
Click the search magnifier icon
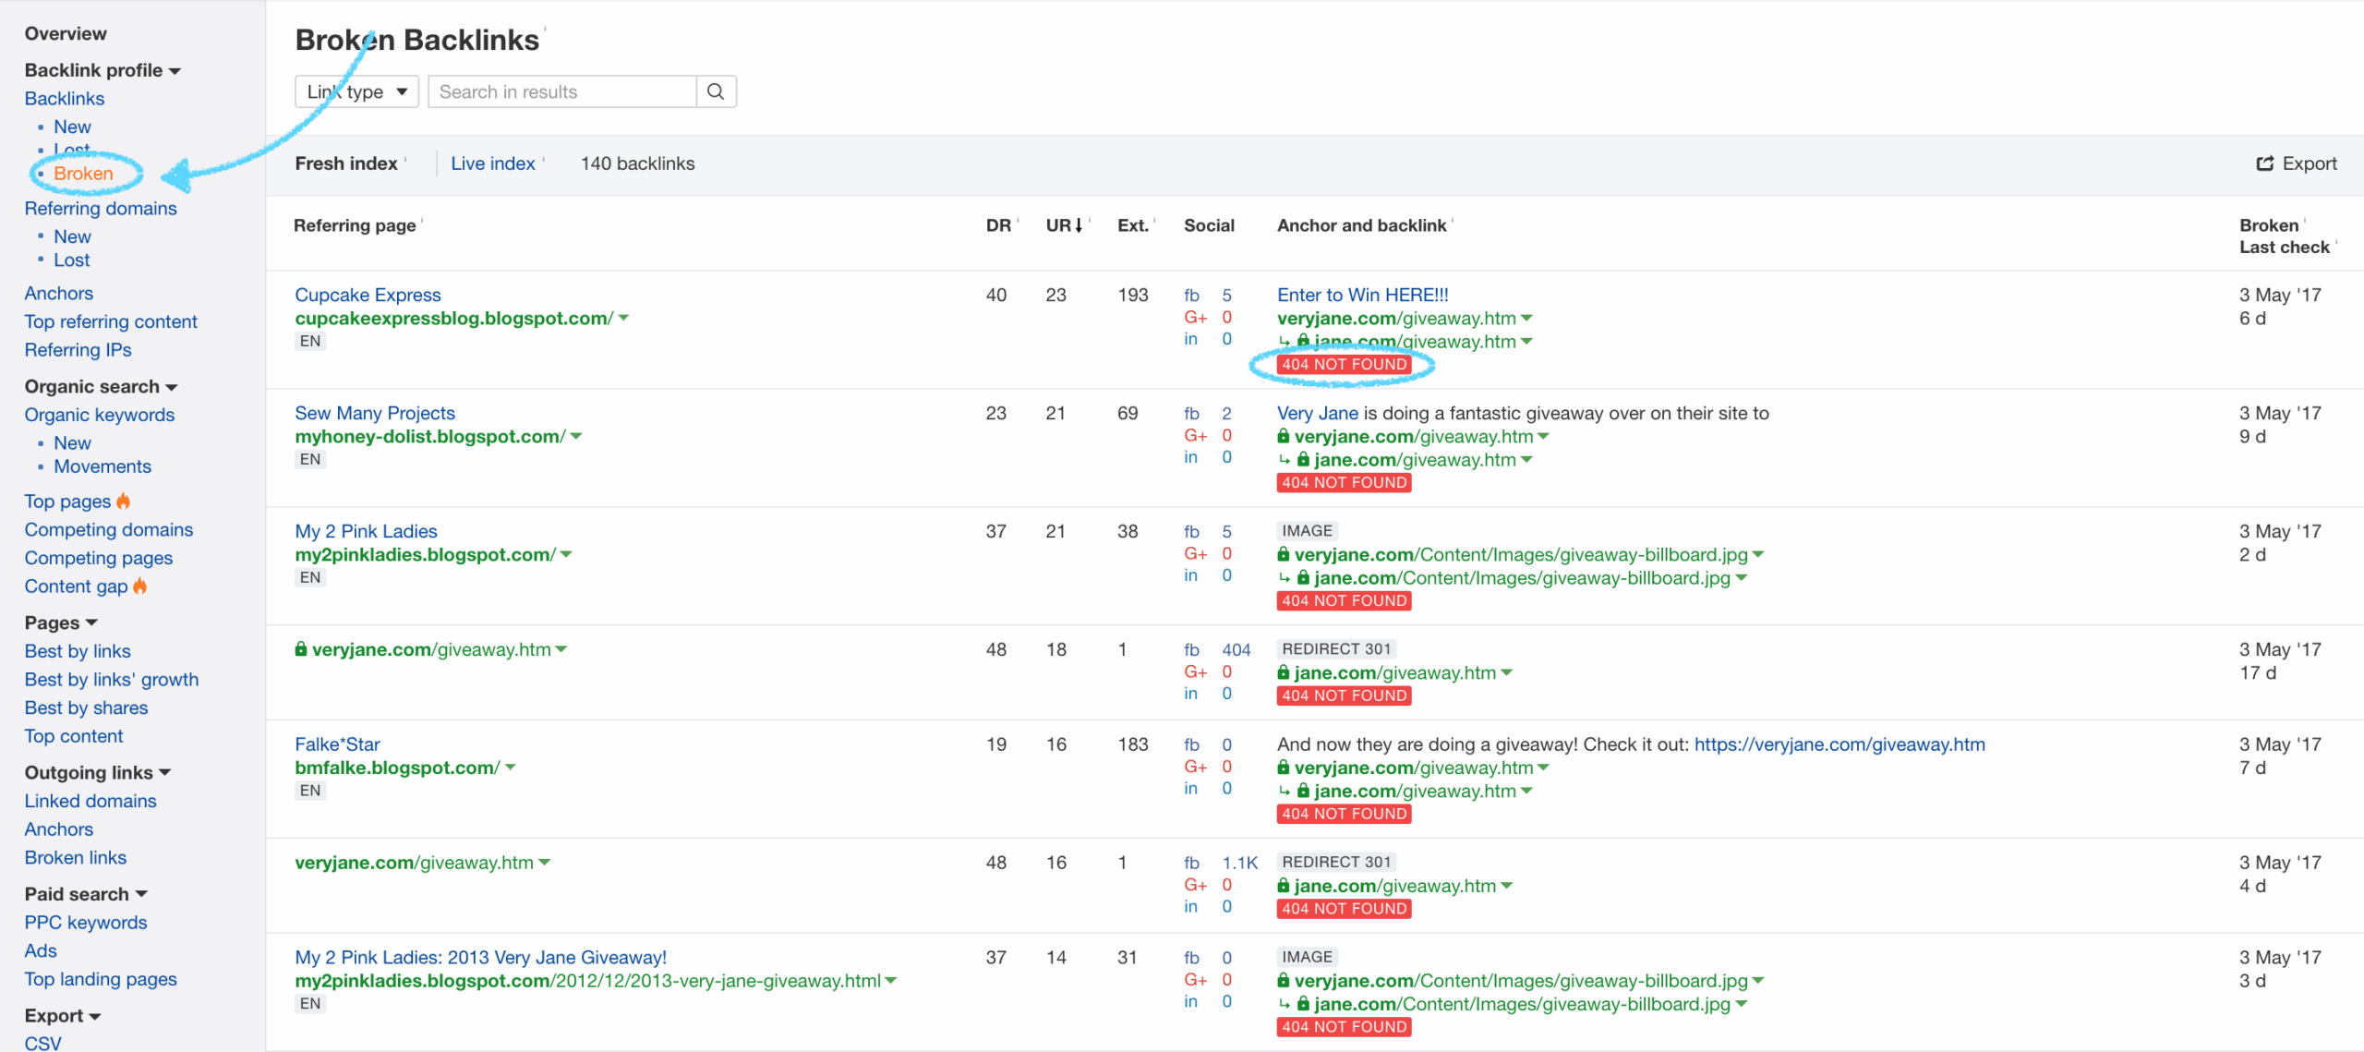tap(716, 91)
